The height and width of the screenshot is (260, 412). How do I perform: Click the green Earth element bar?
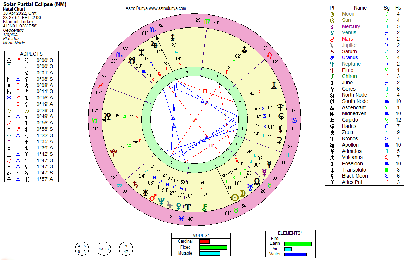298,244
